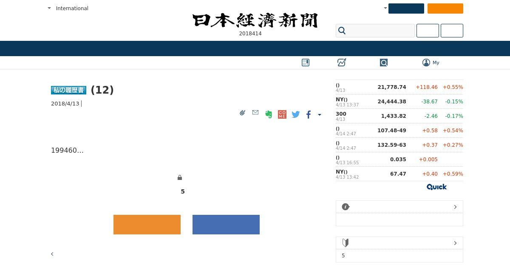This screenshot has height=268, width=510.
Task: Select the NY index row value 24,444.38
Action: point(392,102)
